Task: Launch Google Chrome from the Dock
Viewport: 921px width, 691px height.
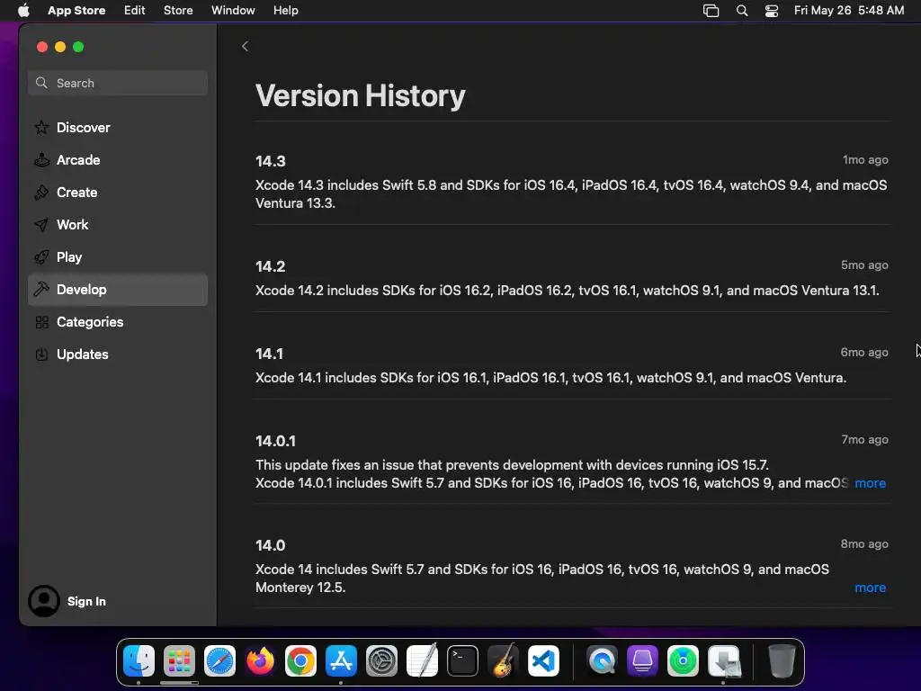Action: click(x=300, y=661)
